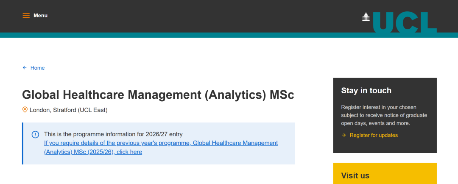
Task: Follow the Register for updates link
Action: (x=374, y=135)
